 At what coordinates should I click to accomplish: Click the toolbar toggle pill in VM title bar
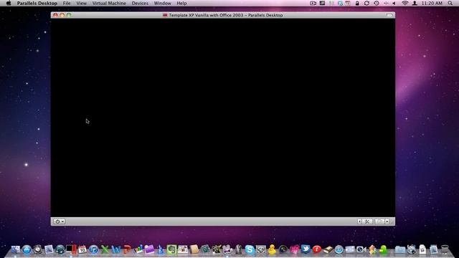tap(389, 15)
